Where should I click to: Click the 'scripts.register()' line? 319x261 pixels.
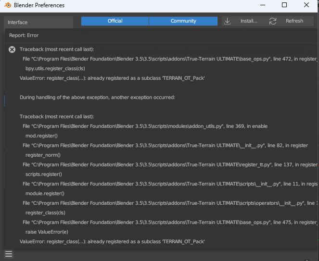click(x=43, y=174)
